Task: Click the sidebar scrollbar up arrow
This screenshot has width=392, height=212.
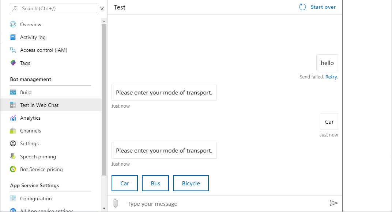Action: pyautogui.click(x=104, y=21)
